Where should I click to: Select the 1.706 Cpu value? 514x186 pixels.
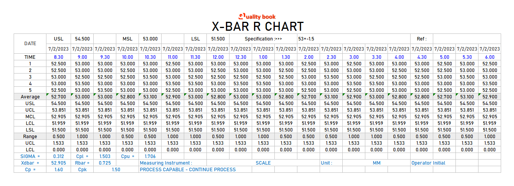[150, 156]
